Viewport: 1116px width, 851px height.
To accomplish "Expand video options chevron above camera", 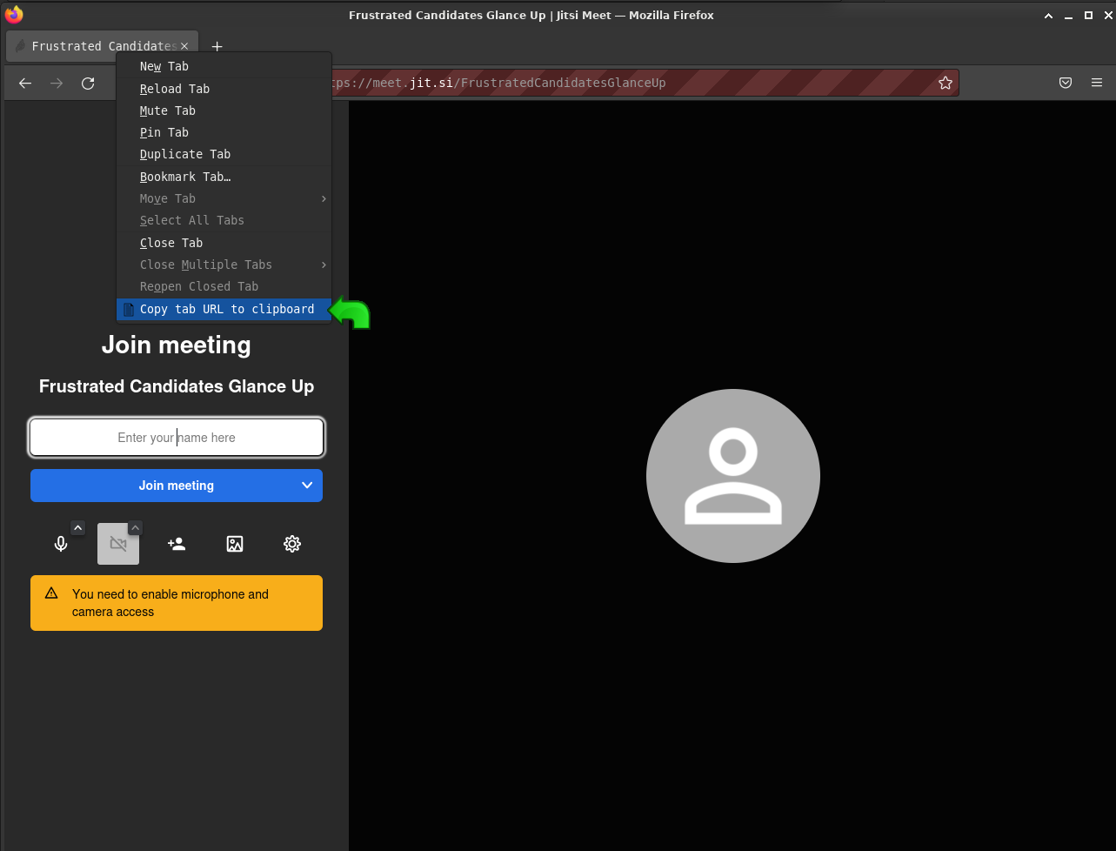I will click(135, 527).
